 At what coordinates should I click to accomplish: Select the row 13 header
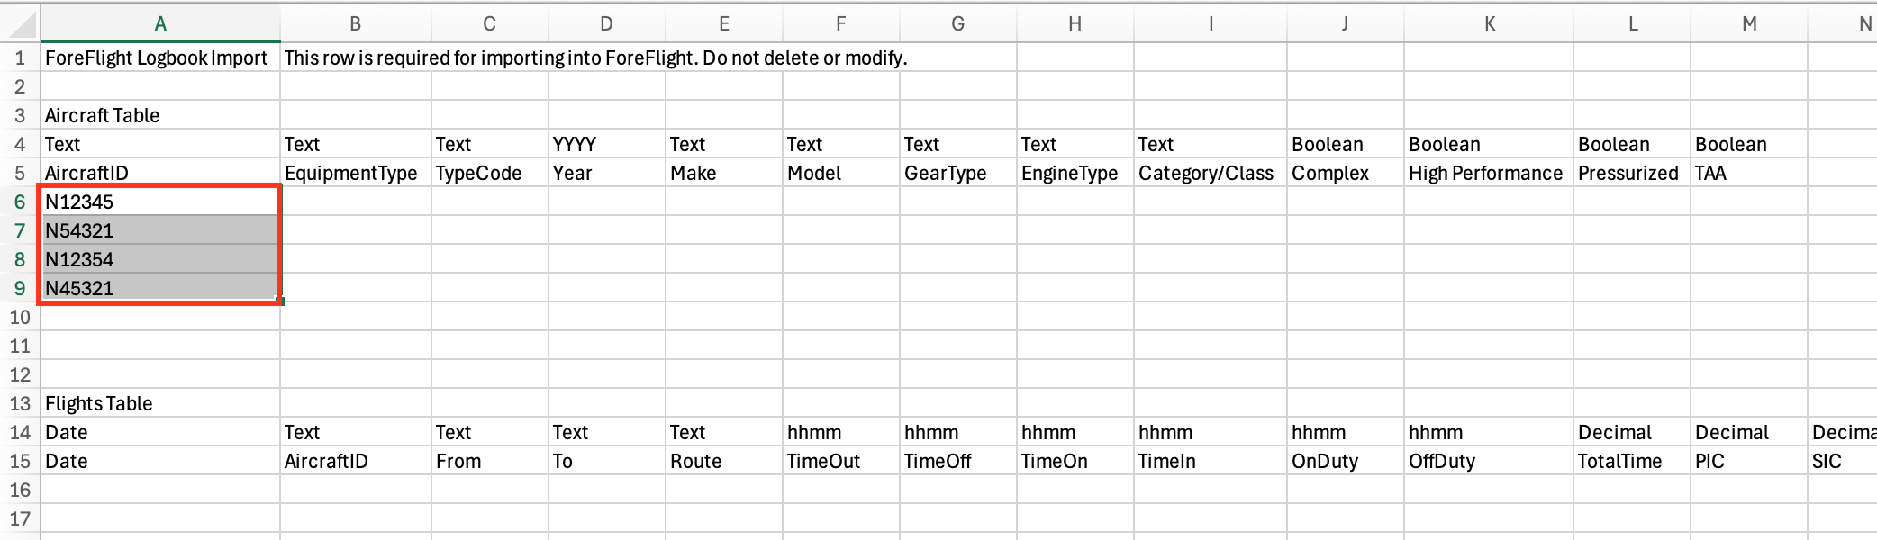click(x=20, y=404)
